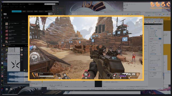Toggle the shuffle icon beside play
Screen dimensions: 172x96
point(7,18)
